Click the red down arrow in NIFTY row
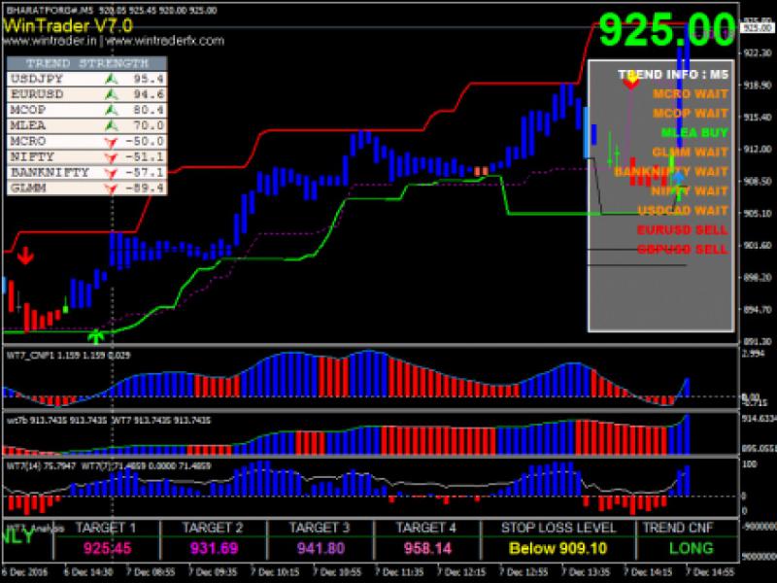The width and height of the screenshot is (777, 583). point(111,157)
